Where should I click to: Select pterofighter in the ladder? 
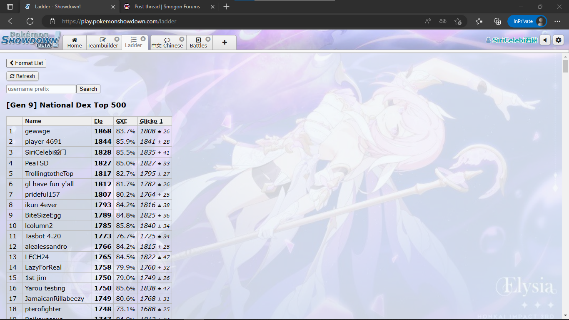(43, 309)
